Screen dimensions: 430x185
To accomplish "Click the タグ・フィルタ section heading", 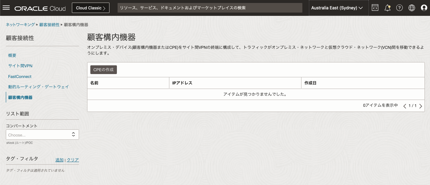I will tap(22, 158).
